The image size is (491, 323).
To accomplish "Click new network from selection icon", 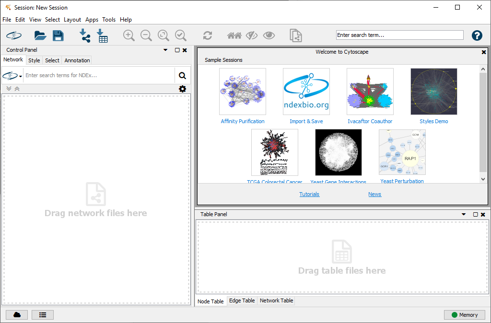I will tap(295, 35).
